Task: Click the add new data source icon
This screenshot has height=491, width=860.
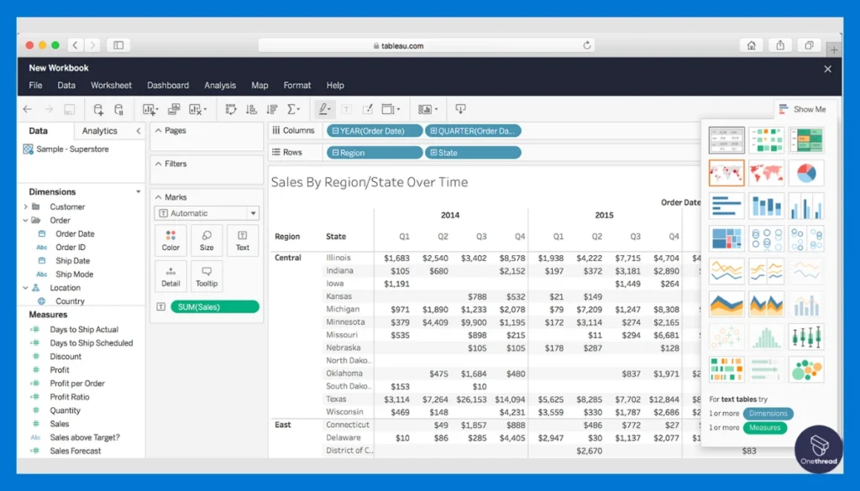Action: [x=97, y=110]
